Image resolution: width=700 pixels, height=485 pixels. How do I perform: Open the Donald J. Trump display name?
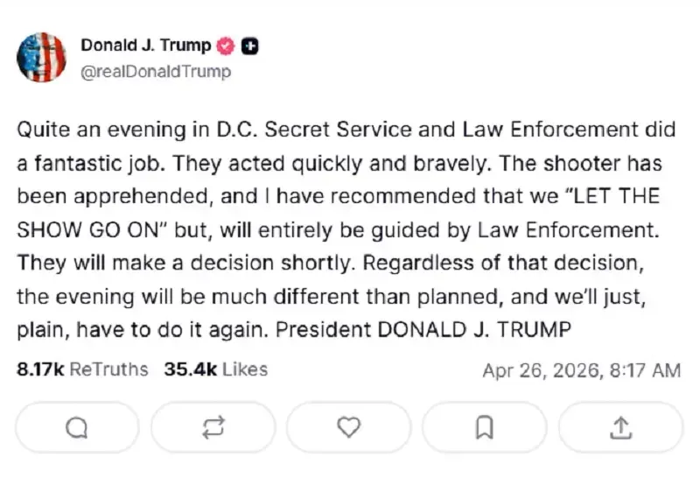(x=145, y=46)
